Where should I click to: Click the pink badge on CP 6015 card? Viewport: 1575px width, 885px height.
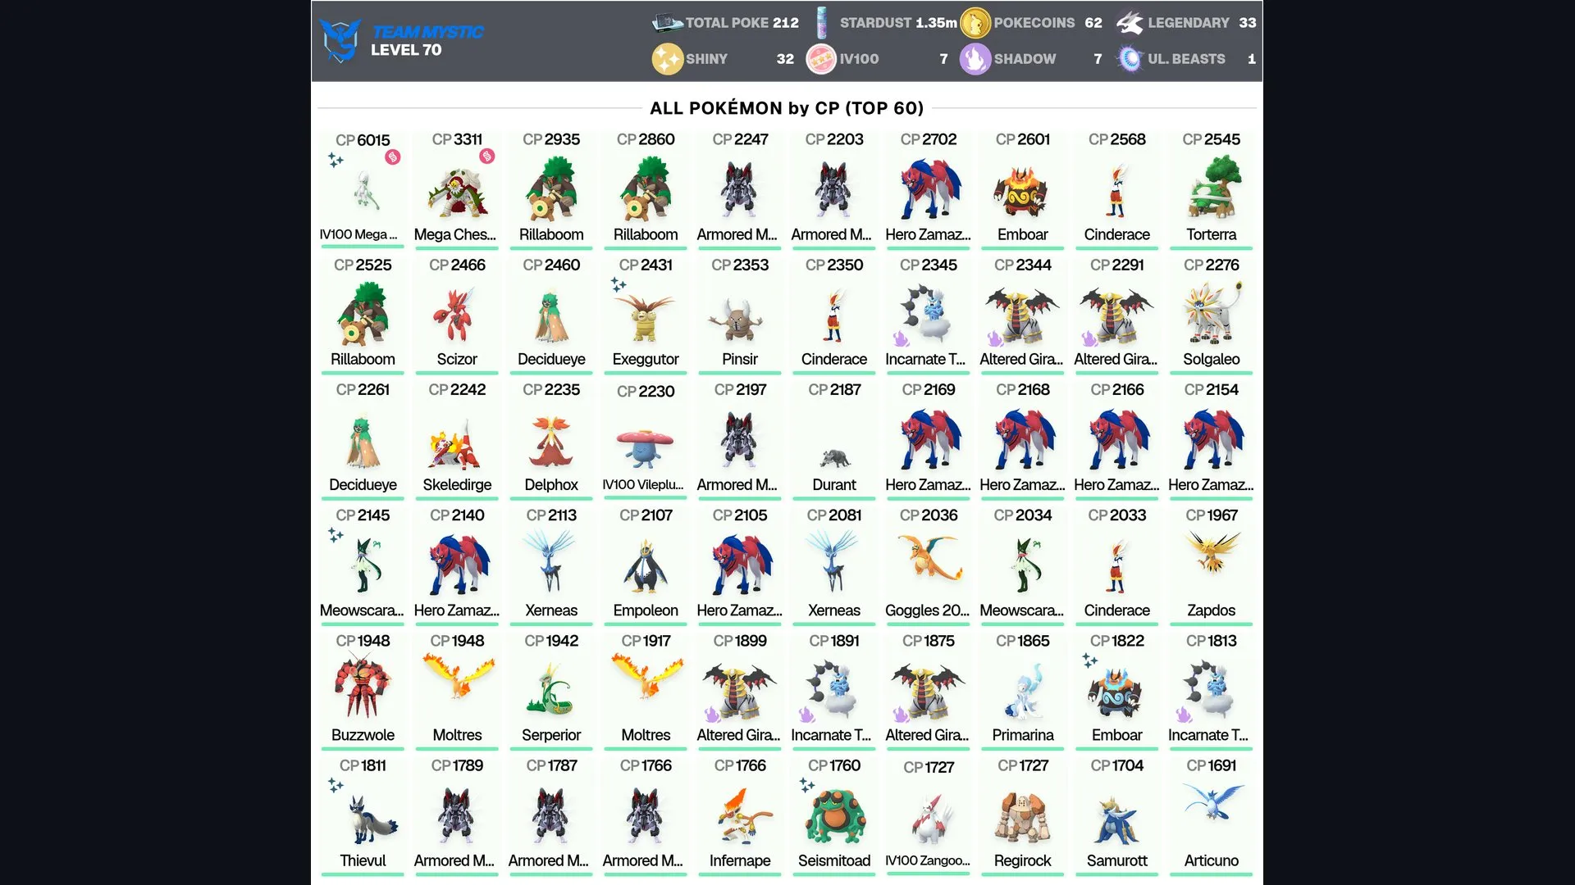[x=393, y=157]
